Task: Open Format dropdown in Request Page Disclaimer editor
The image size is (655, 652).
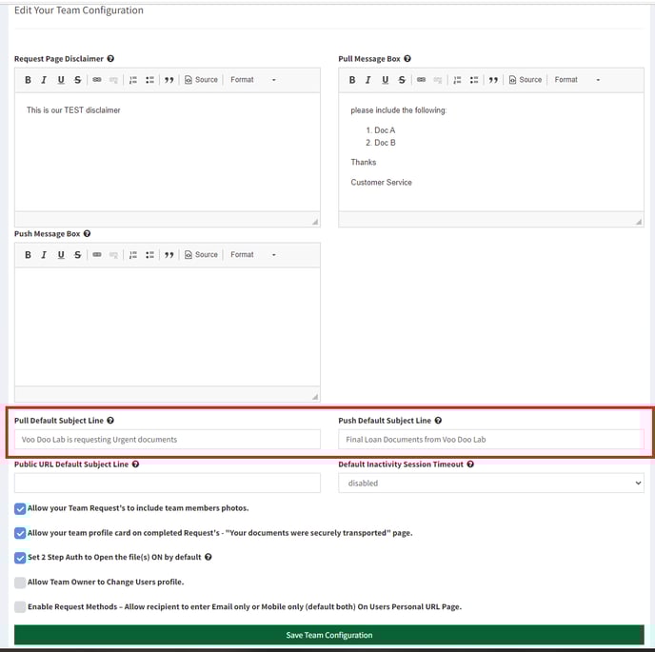Action: pos(252,80)
